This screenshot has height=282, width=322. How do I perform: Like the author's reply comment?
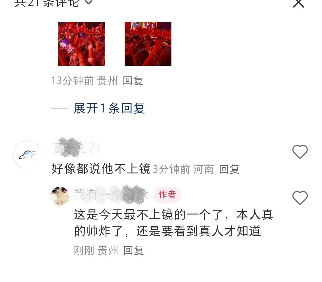[300, 198]
